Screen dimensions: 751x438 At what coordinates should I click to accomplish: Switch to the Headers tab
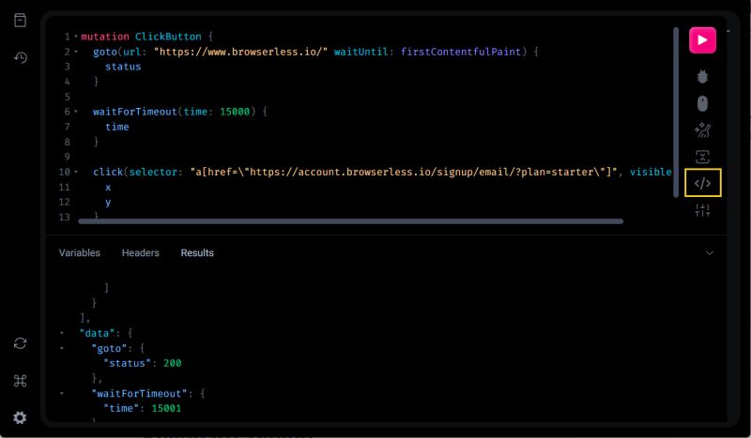tap(140, 252)
